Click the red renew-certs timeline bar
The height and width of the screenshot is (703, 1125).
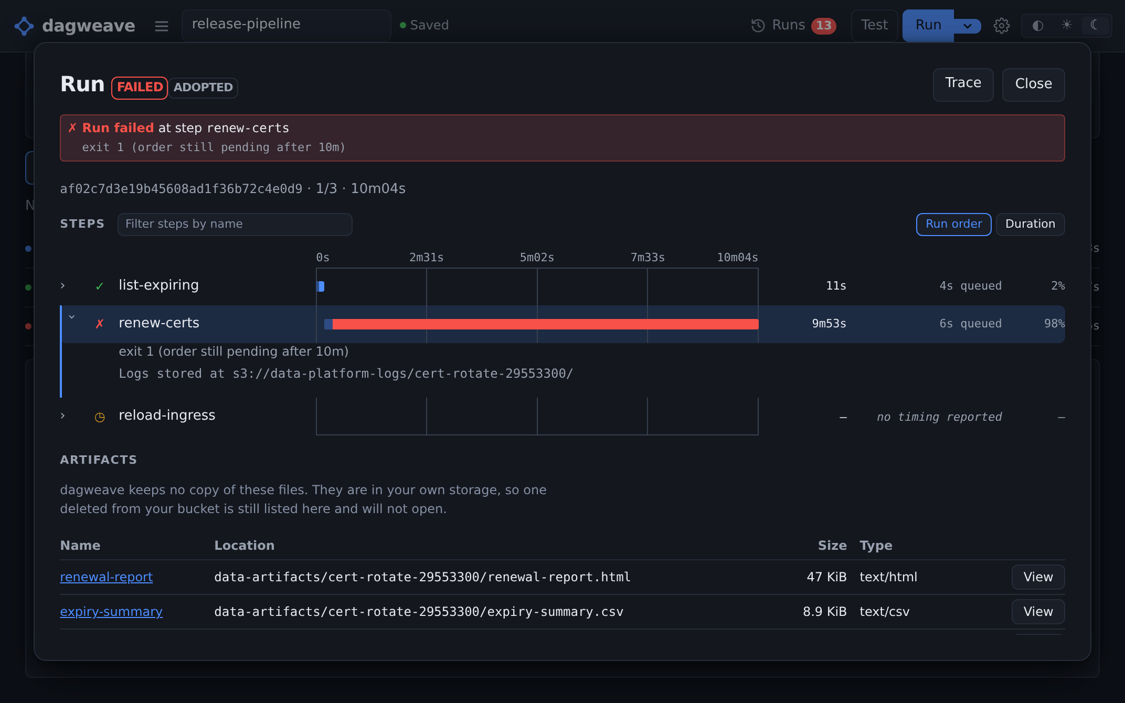tap(545, 324)
